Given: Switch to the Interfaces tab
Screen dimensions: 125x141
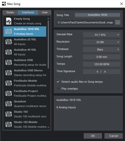Looking at the screenshot, I should point(28,12).
